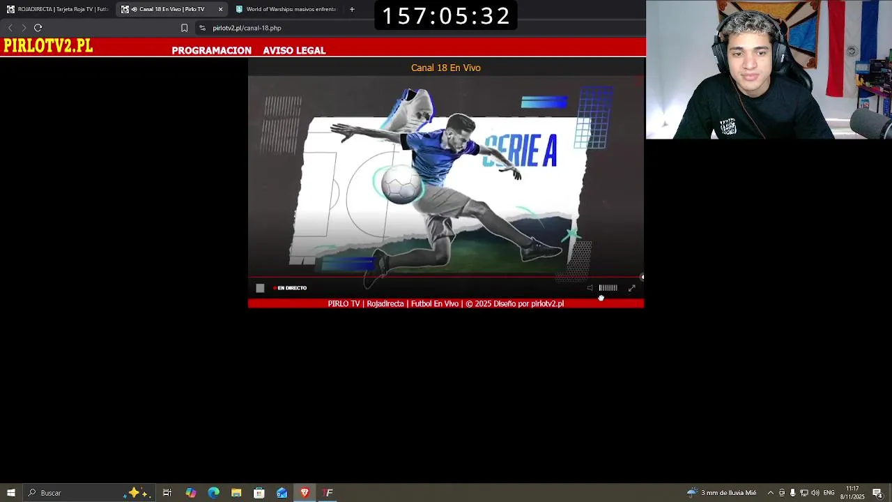Reload the current page
Screen dimensions: 892x502
tap(38, 28)
